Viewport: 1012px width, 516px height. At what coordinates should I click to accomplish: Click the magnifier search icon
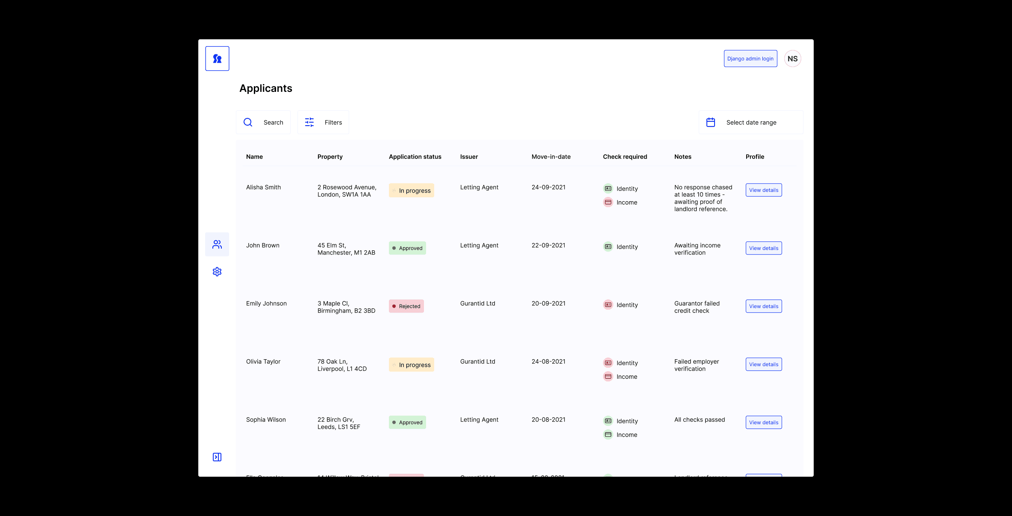tap(248, 122)
